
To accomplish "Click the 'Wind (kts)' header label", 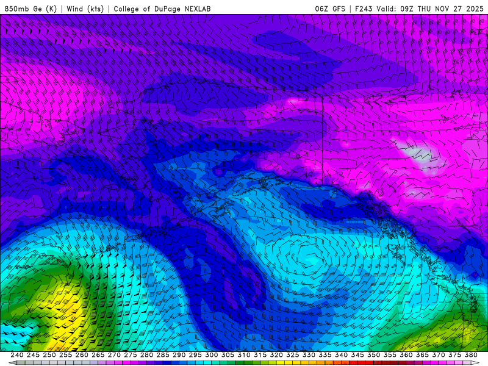I will tap(85, 9).
